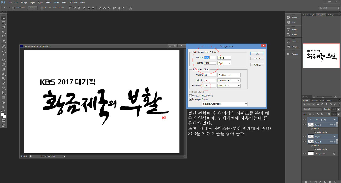Image resolution: width=341 pixels, height=183 pixels.
Task: Switch to the Channels tab
Action: coord(314,100)
